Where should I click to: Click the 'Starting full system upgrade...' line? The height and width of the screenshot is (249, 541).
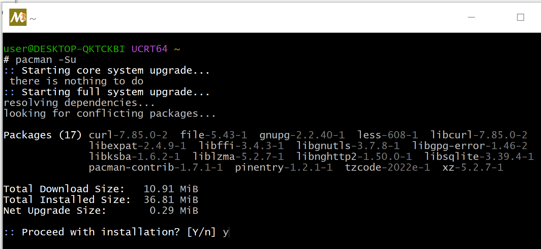click(x=107, y=92)
